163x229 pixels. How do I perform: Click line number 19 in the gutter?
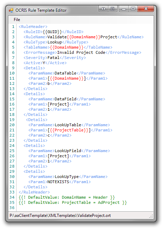click(x=12, y=120)
